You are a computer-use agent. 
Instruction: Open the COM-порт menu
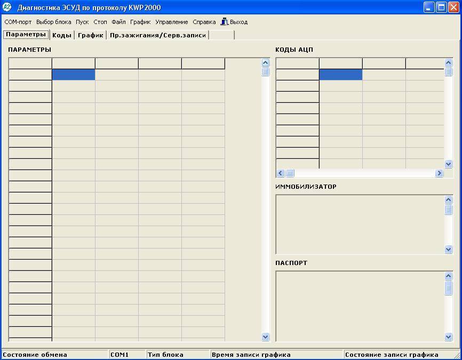pyautogui.click(x=18, y=22)
